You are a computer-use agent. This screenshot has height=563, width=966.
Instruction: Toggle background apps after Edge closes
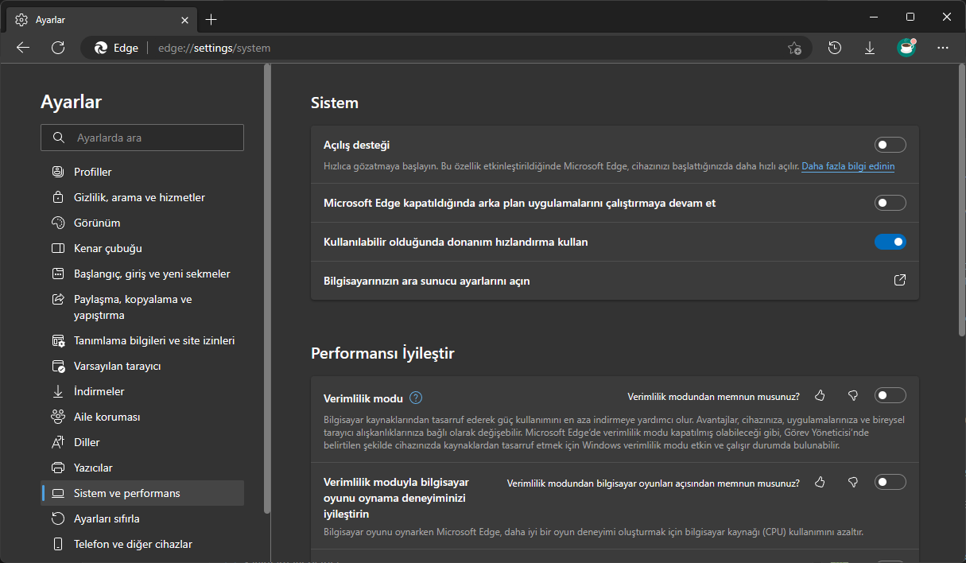click(x=890, y=203)
